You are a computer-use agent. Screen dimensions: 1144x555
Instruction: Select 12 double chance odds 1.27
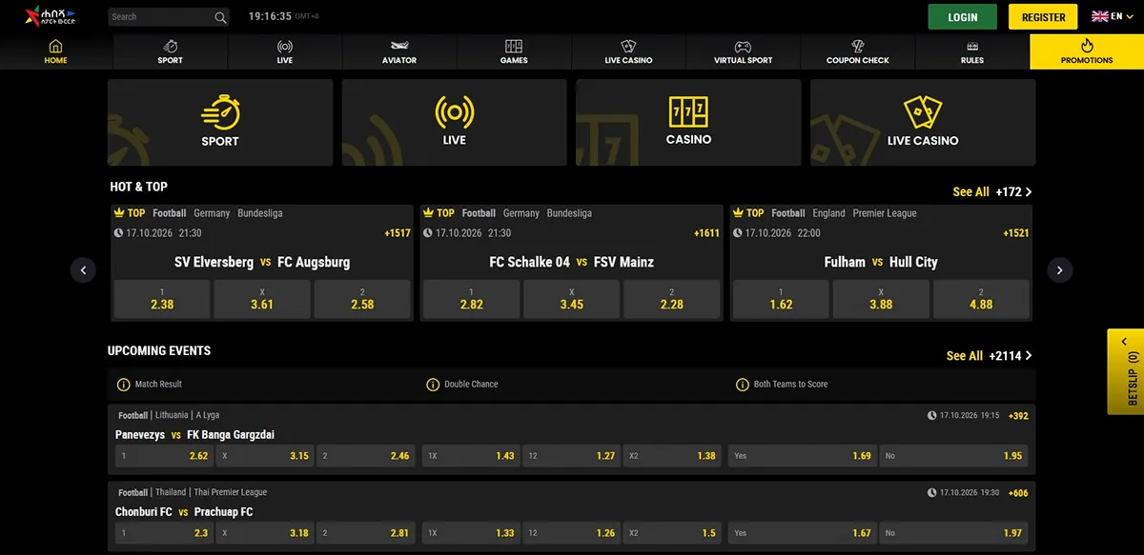coord(572,456)
